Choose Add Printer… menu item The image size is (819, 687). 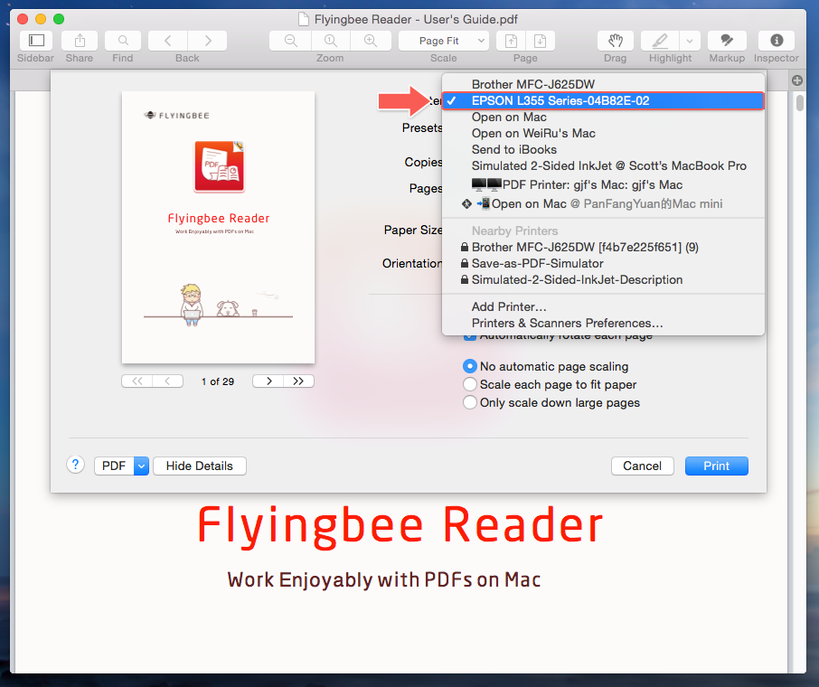[603, 306]
